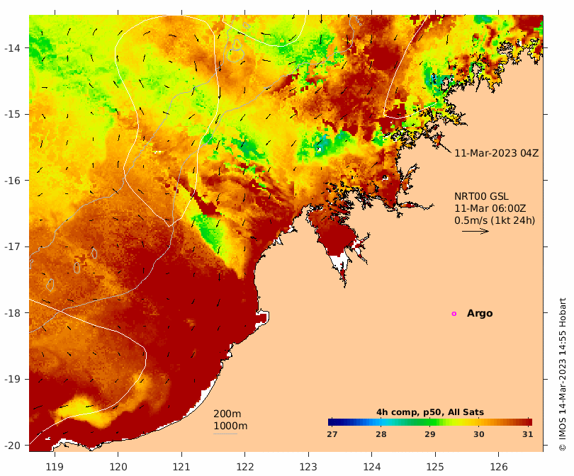Click the 'NRT00 GSL' text
574x476 pixels.
481,196
